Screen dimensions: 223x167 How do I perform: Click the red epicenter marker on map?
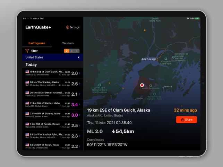tap(142, 85)
